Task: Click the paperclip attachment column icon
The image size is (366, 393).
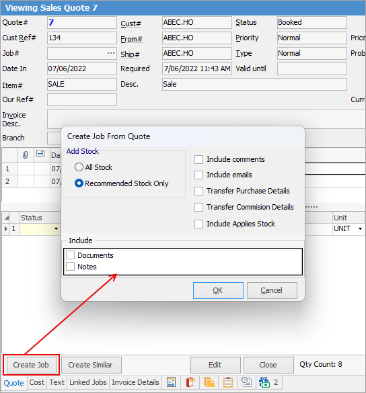Action: 25,155
